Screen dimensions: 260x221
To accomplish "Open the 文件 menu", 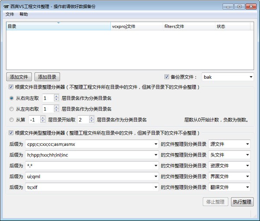I will pyautogui.click(x=10, y=14).
